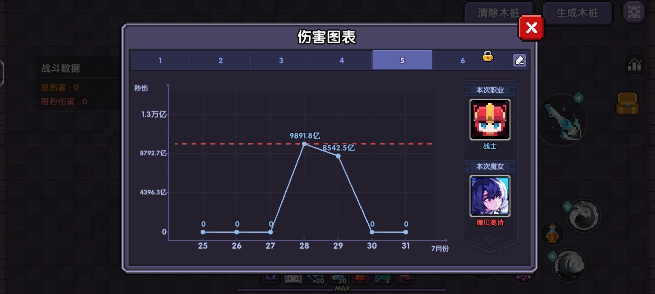The width and height of the screenshot is (655, 294).
Task: Open the bar chart statistics icon
Action: point(634,65)
